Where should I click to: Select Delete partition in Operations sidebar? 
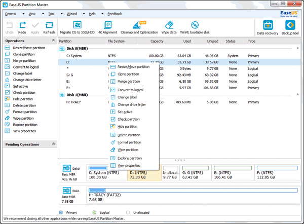click(x=24, y=105)
